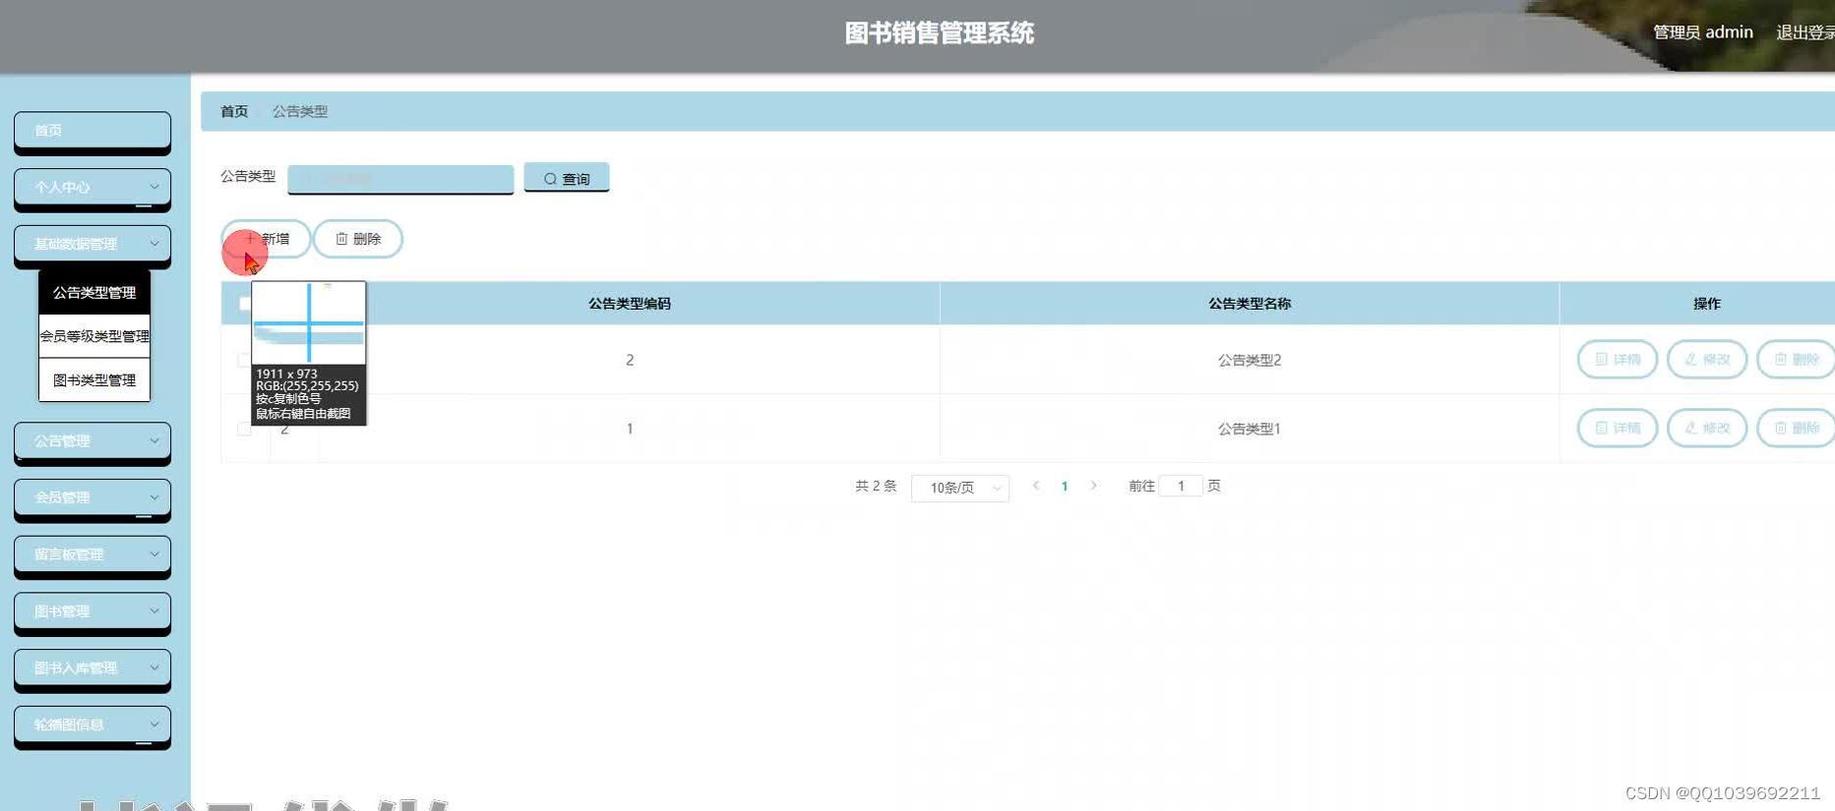Viewport: 1835px width, 811px height.
Task: Click the 公告类型2 name cell
Action: [1250, 360]
